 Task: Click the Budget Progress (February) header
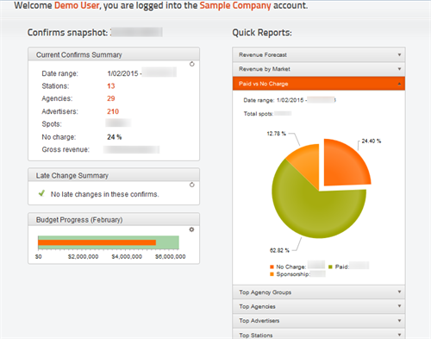[114, 220]
